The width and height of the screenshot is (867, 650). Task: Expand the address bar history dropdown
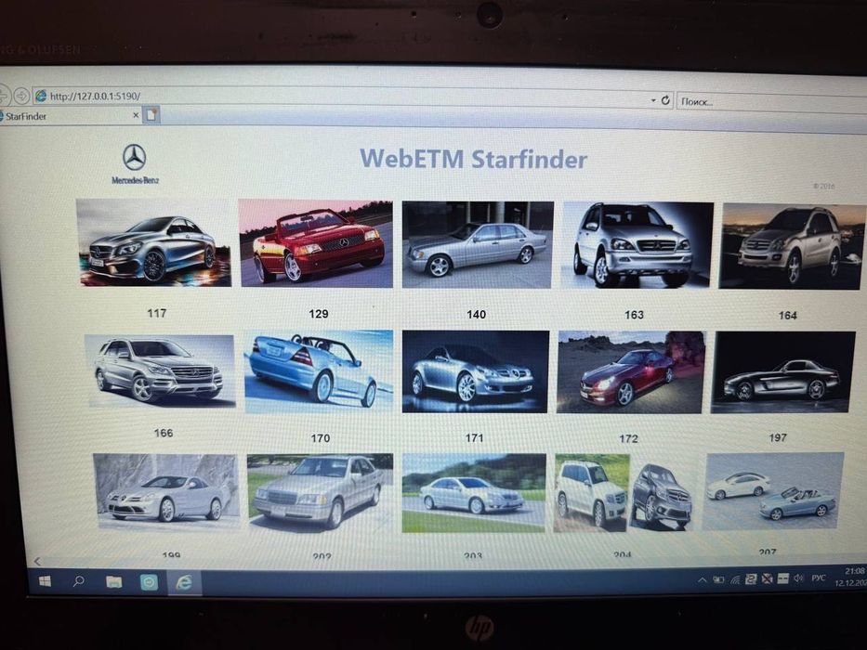click(653, 100)
